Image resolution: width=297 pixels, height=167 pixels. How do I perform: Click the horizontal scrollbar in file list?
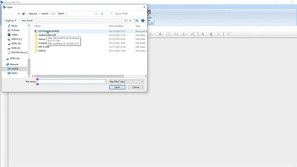(79, 76)
